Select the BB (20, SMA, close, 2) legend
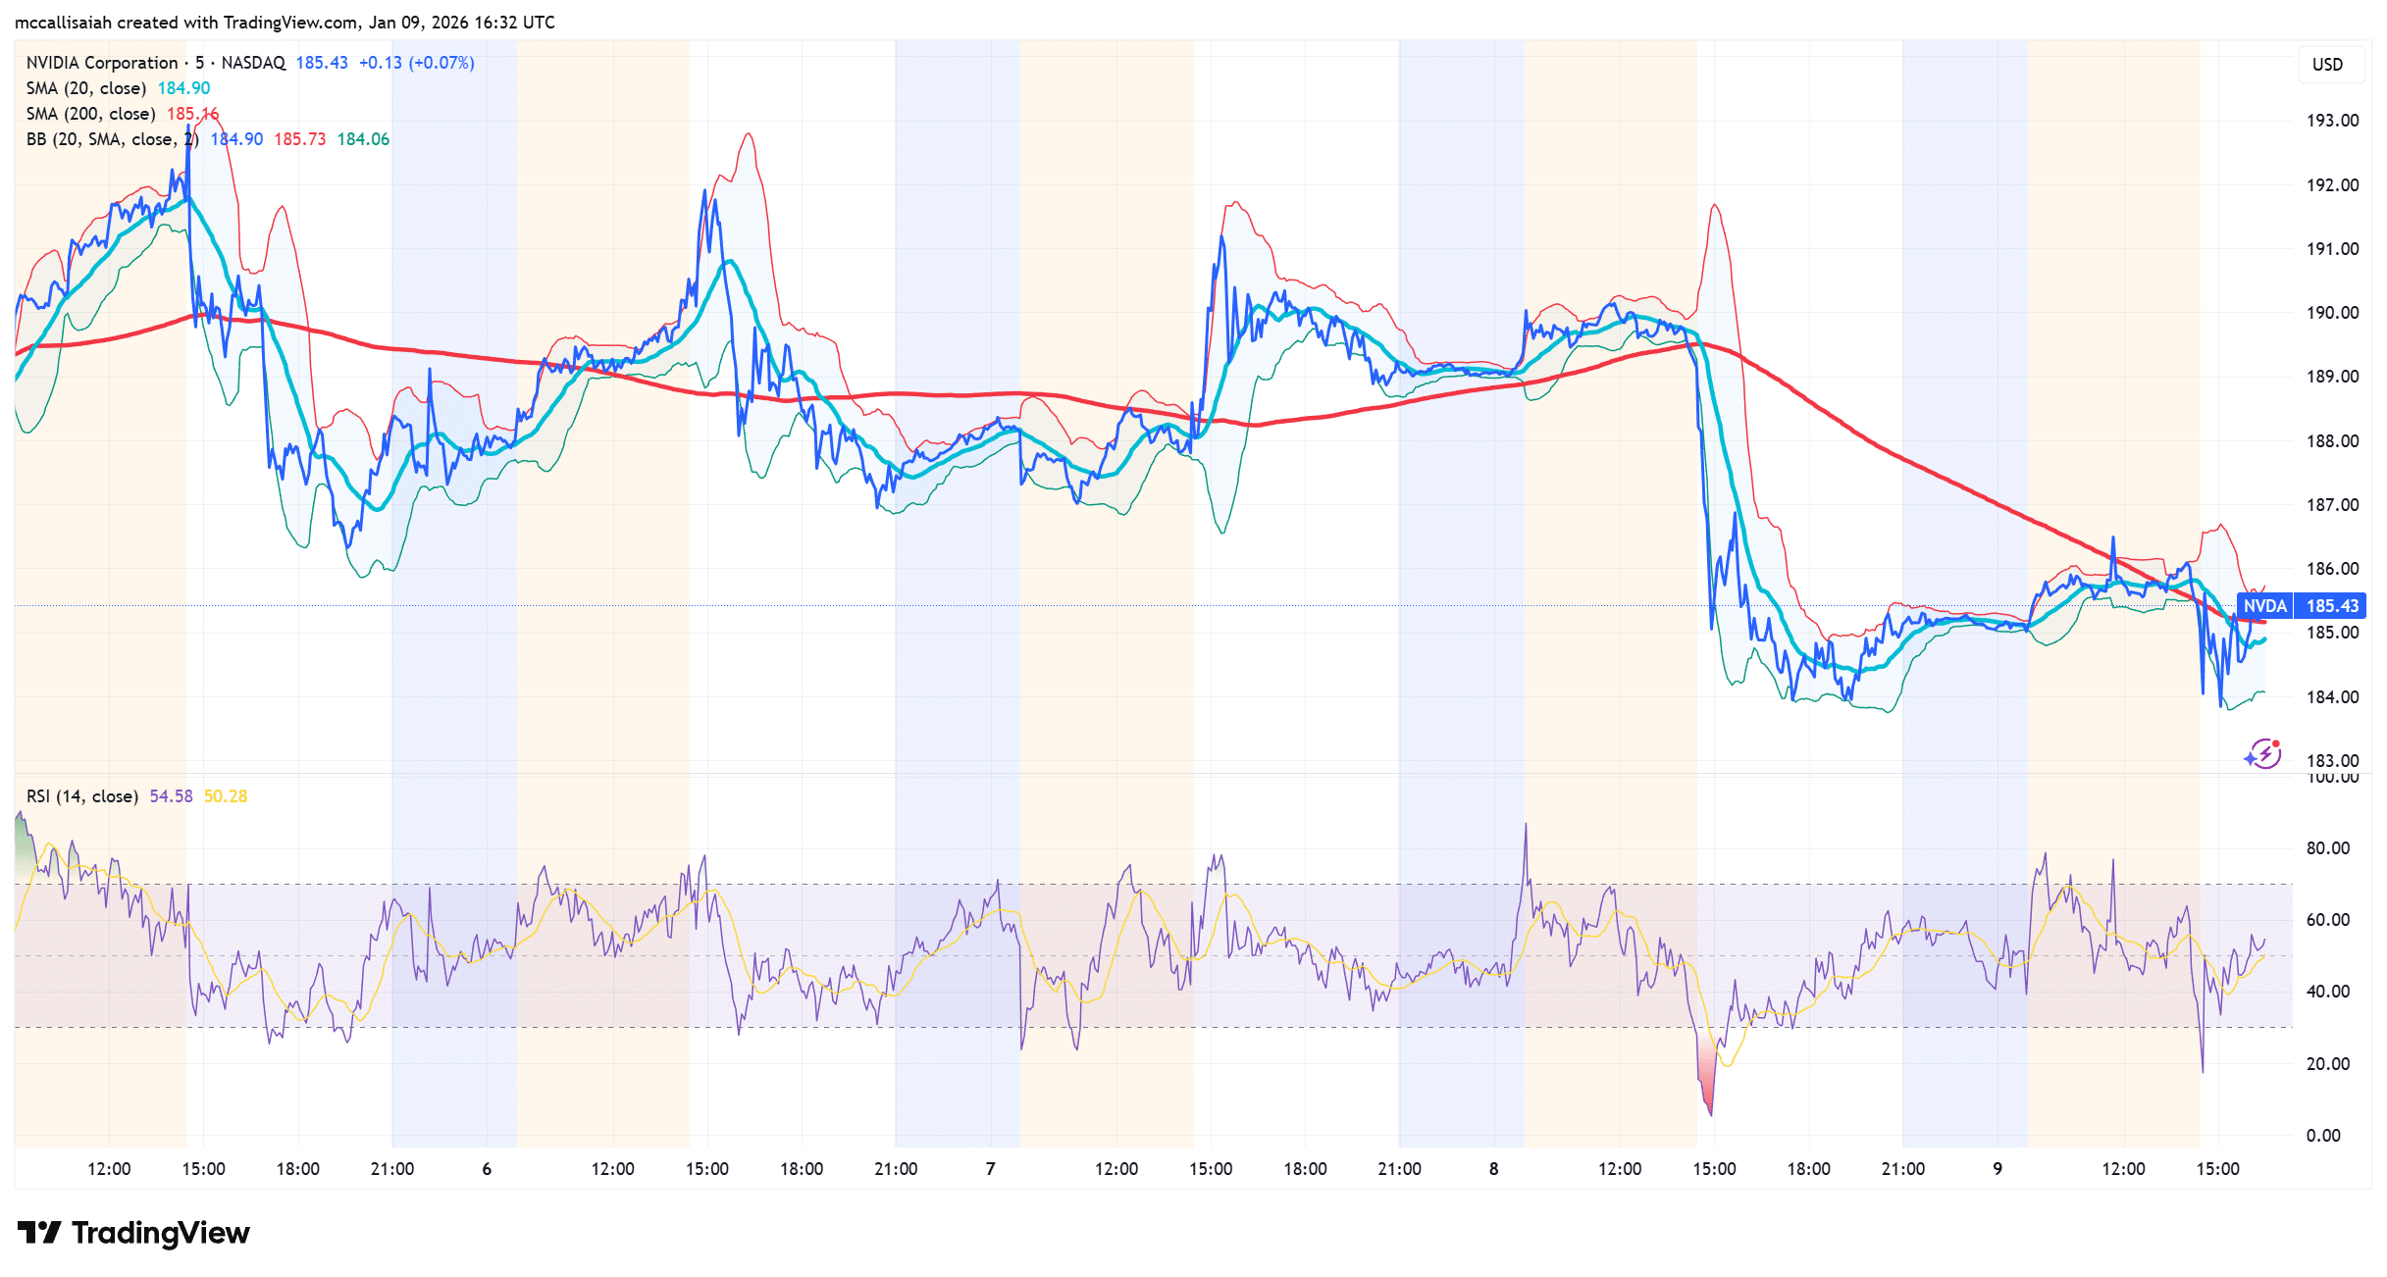The width and height of the screenshot is (2387, 1277). point(112,139)
